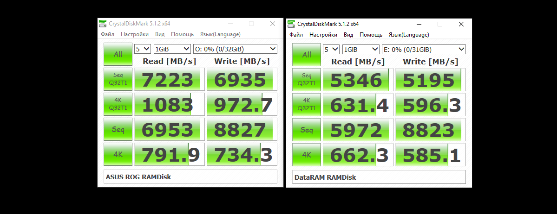Run All tests in DataRAM window
This screenshot has height=214, width=557.
pos(307,55)
